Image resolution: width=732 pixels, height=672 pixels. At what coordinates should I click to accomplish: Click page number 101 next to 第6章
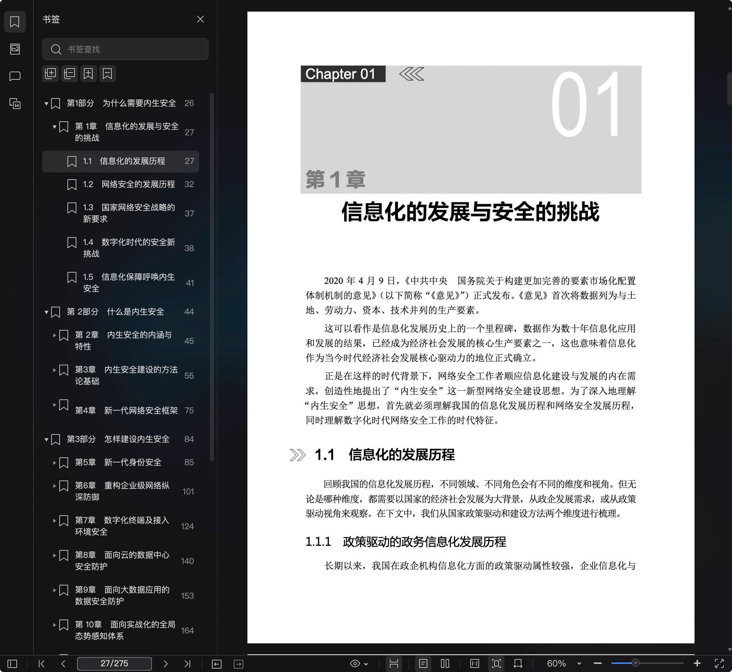pos(188,492)
